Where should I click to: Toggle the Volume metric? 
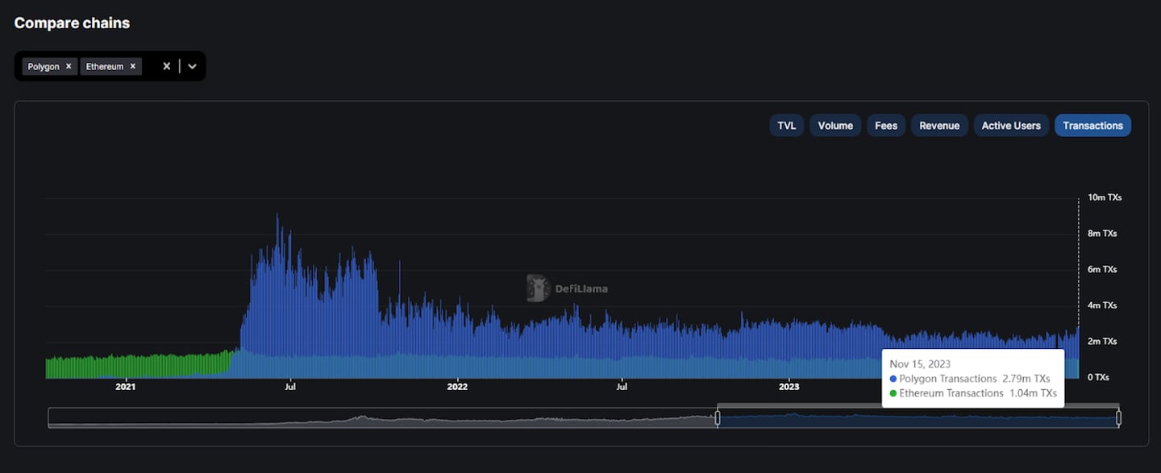pyautogui.click(x=835, y=126)
